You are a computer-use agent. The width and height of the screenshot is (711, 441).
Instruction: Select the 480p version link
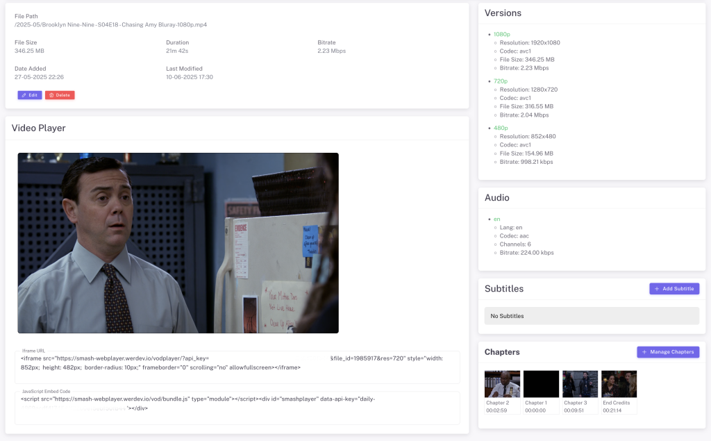[x=501, y=128]
